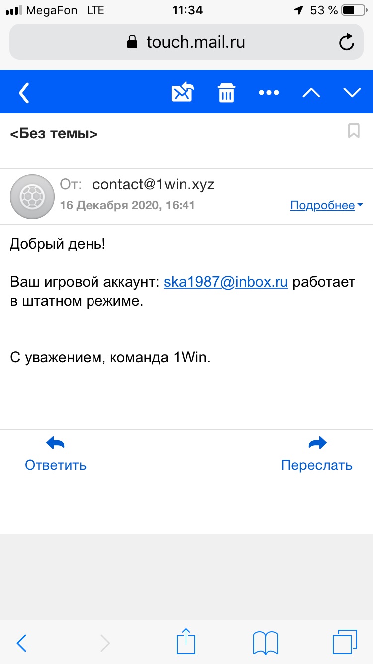Delete the email with the trash icon

(227, 93)
